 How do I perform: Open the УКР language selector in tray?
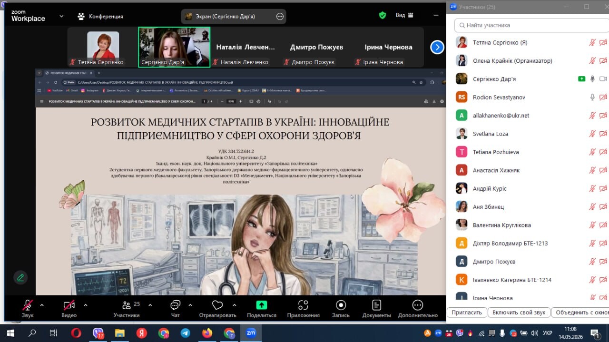pyautogui.click(x=548, y=333)
